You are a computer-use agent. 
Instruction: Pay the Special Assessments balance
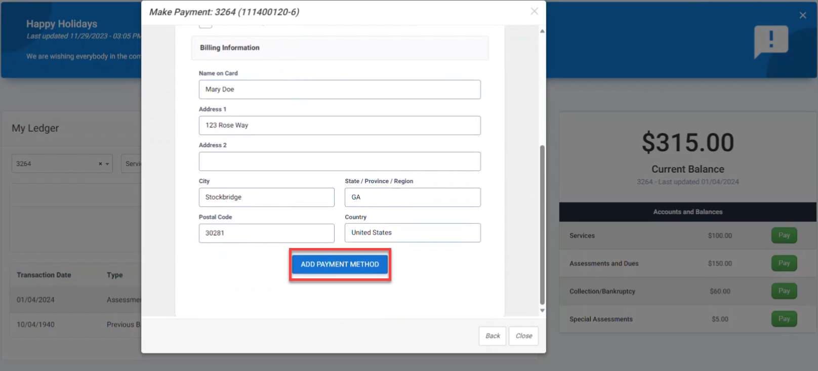coord(784,319)
